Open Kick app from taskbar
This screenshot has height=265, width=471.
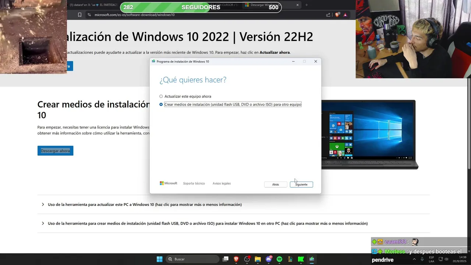point(301,259)
